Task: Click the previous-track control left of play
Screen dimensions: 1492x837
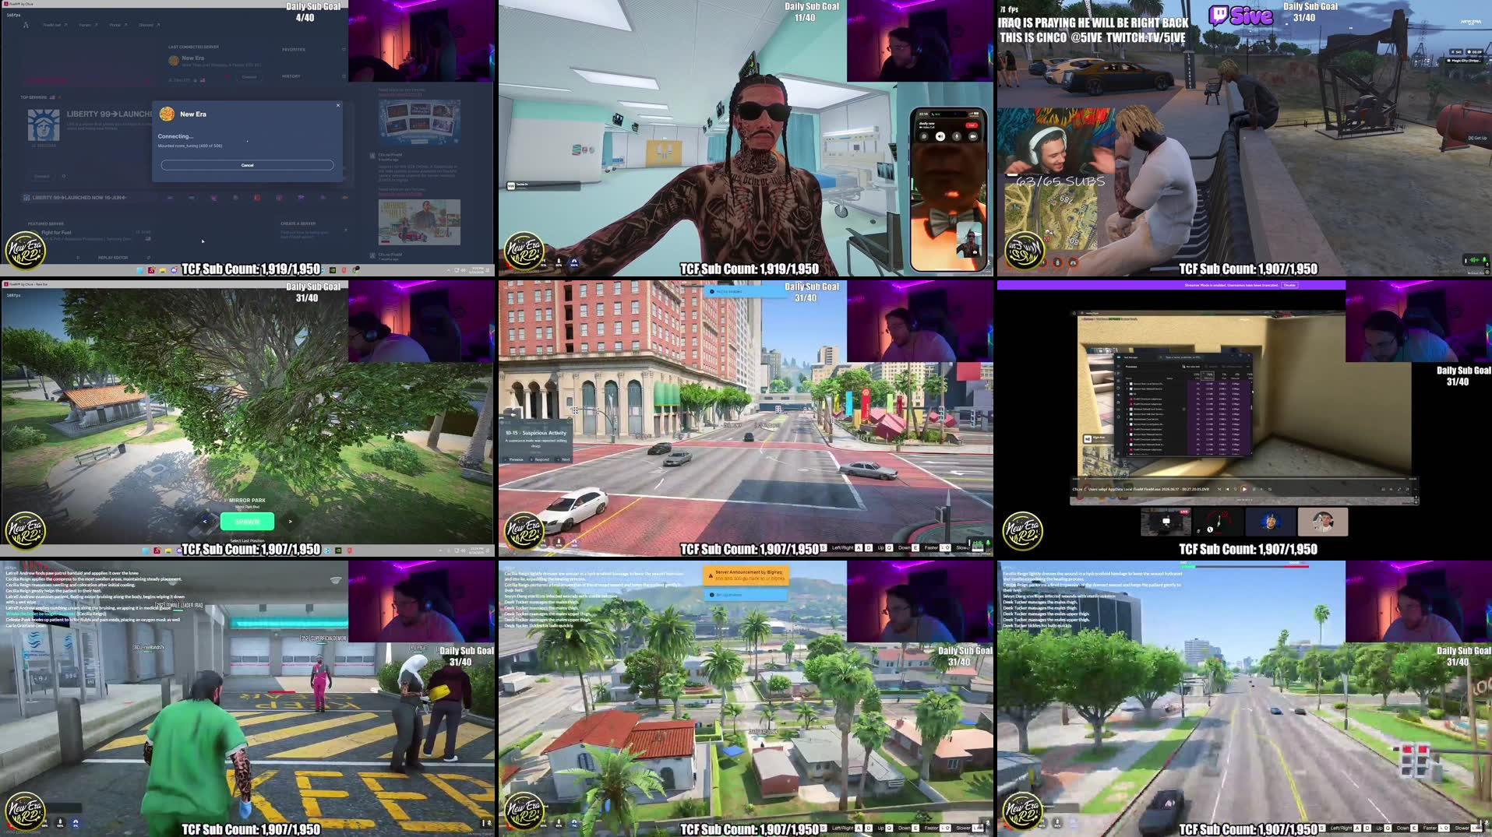Action: (x=1228, y=489)
